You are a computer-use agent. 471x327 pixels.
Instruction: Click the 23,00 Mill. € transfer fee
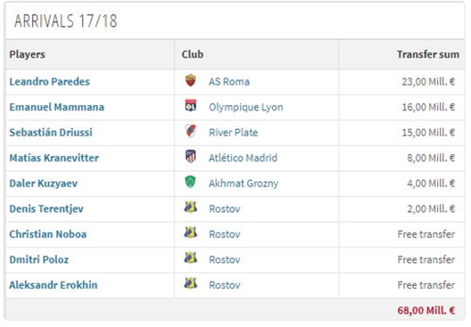click(x=428, y=82)
